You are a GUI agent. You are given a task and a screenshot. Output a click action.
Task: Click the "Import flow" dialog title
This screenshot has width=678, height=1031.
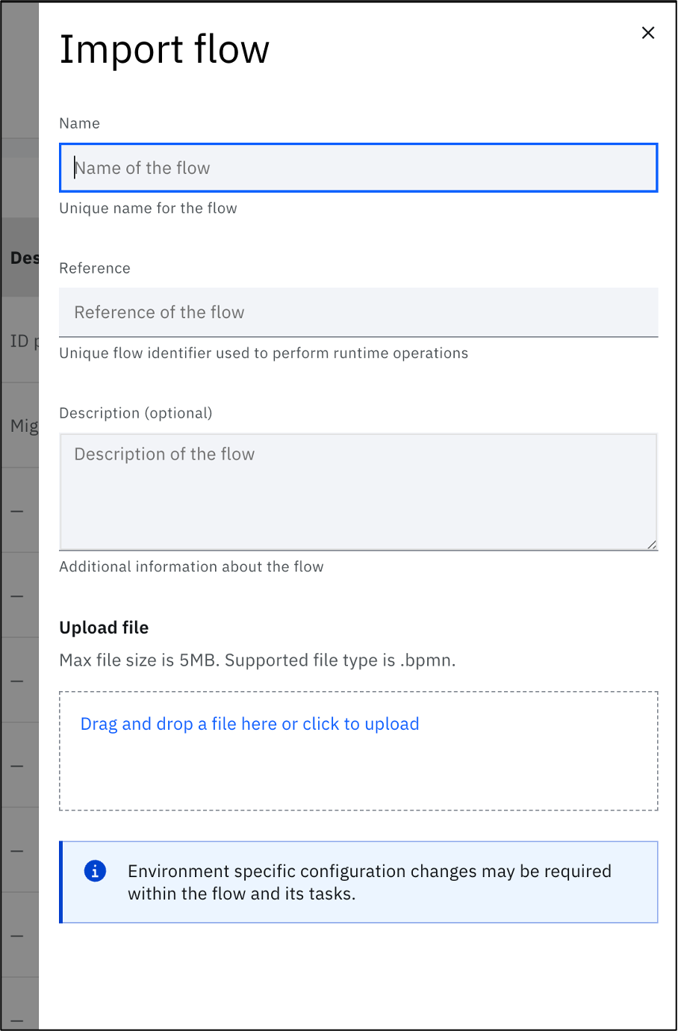164,49
